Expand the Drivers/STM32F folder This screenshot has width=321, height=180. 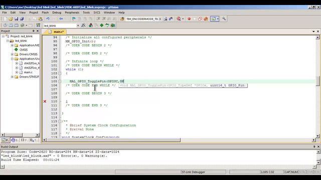12,76
